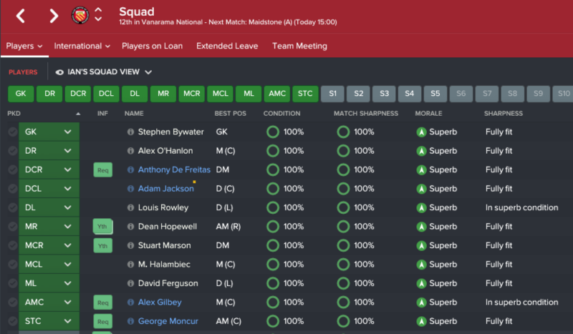Toggle the eye icon for Ian's Squad View
Screen dimensions: 573x334
coord(59,72)
